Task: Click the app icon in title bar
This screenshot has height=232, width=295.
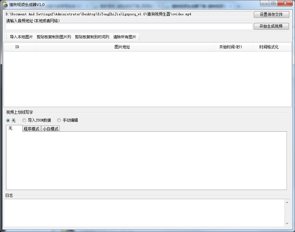Action: (x=5, y=4)
